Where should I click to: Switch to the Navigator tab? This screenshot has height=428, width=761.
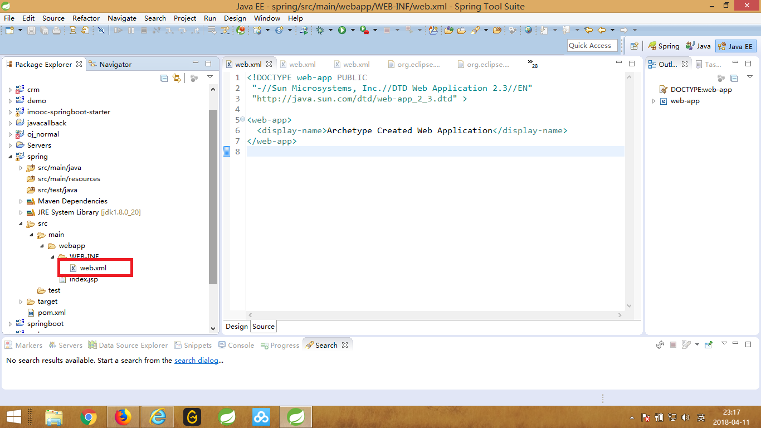tap(110, 64)
